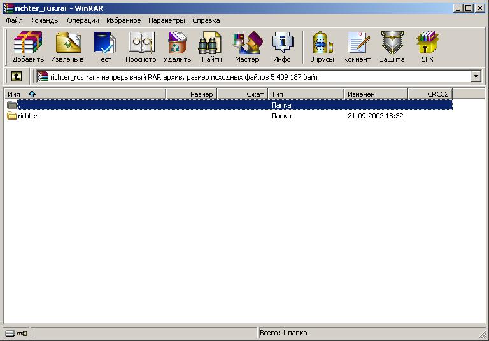Open the Избранное menu
489x341 pixels.
click(x=124, y=20)
